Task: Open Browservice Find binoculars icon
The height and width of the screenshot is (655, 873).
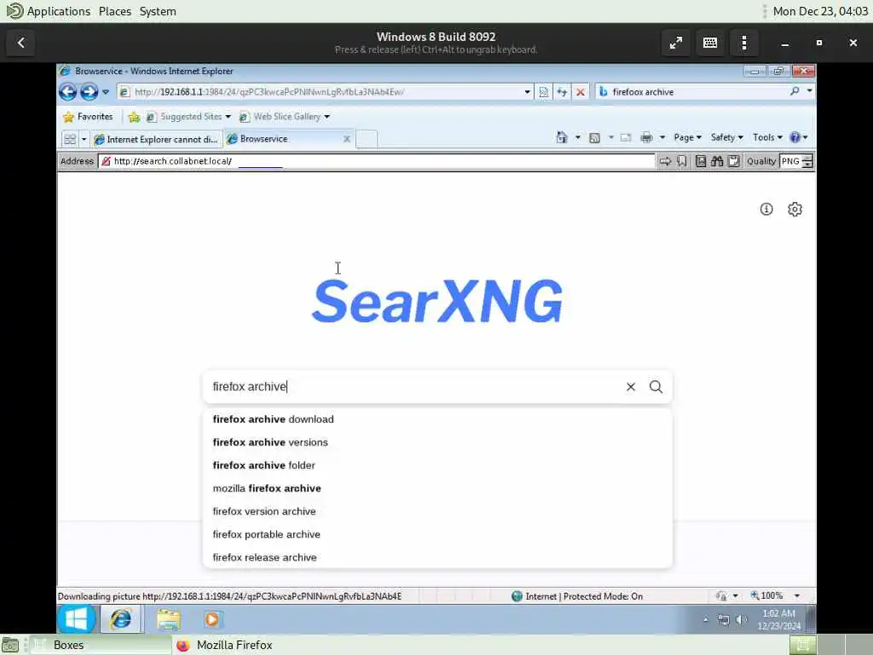Action: pos(717,161)
